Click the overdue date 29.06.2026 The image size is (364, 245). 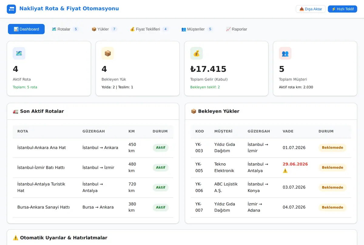point(295,164)
